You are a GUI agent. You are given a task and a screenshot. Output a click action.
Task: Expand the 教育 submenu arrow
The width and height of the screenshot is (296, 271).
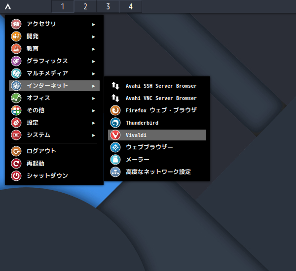pyautogui.click(x=93, y=49)
